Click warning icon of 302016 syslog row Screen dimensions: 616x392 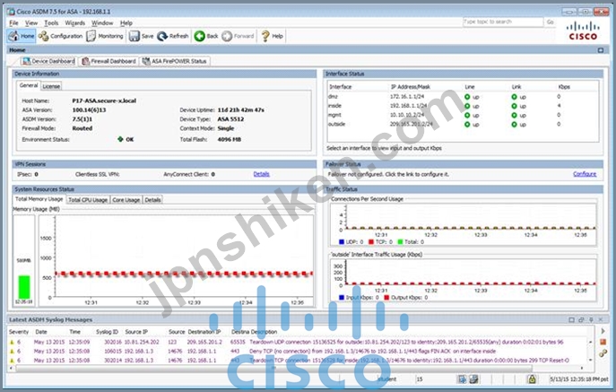(12, 342)
